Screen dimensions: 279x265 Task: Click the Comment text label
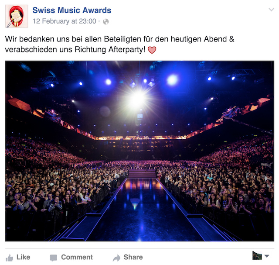click(x=77, y=257)
